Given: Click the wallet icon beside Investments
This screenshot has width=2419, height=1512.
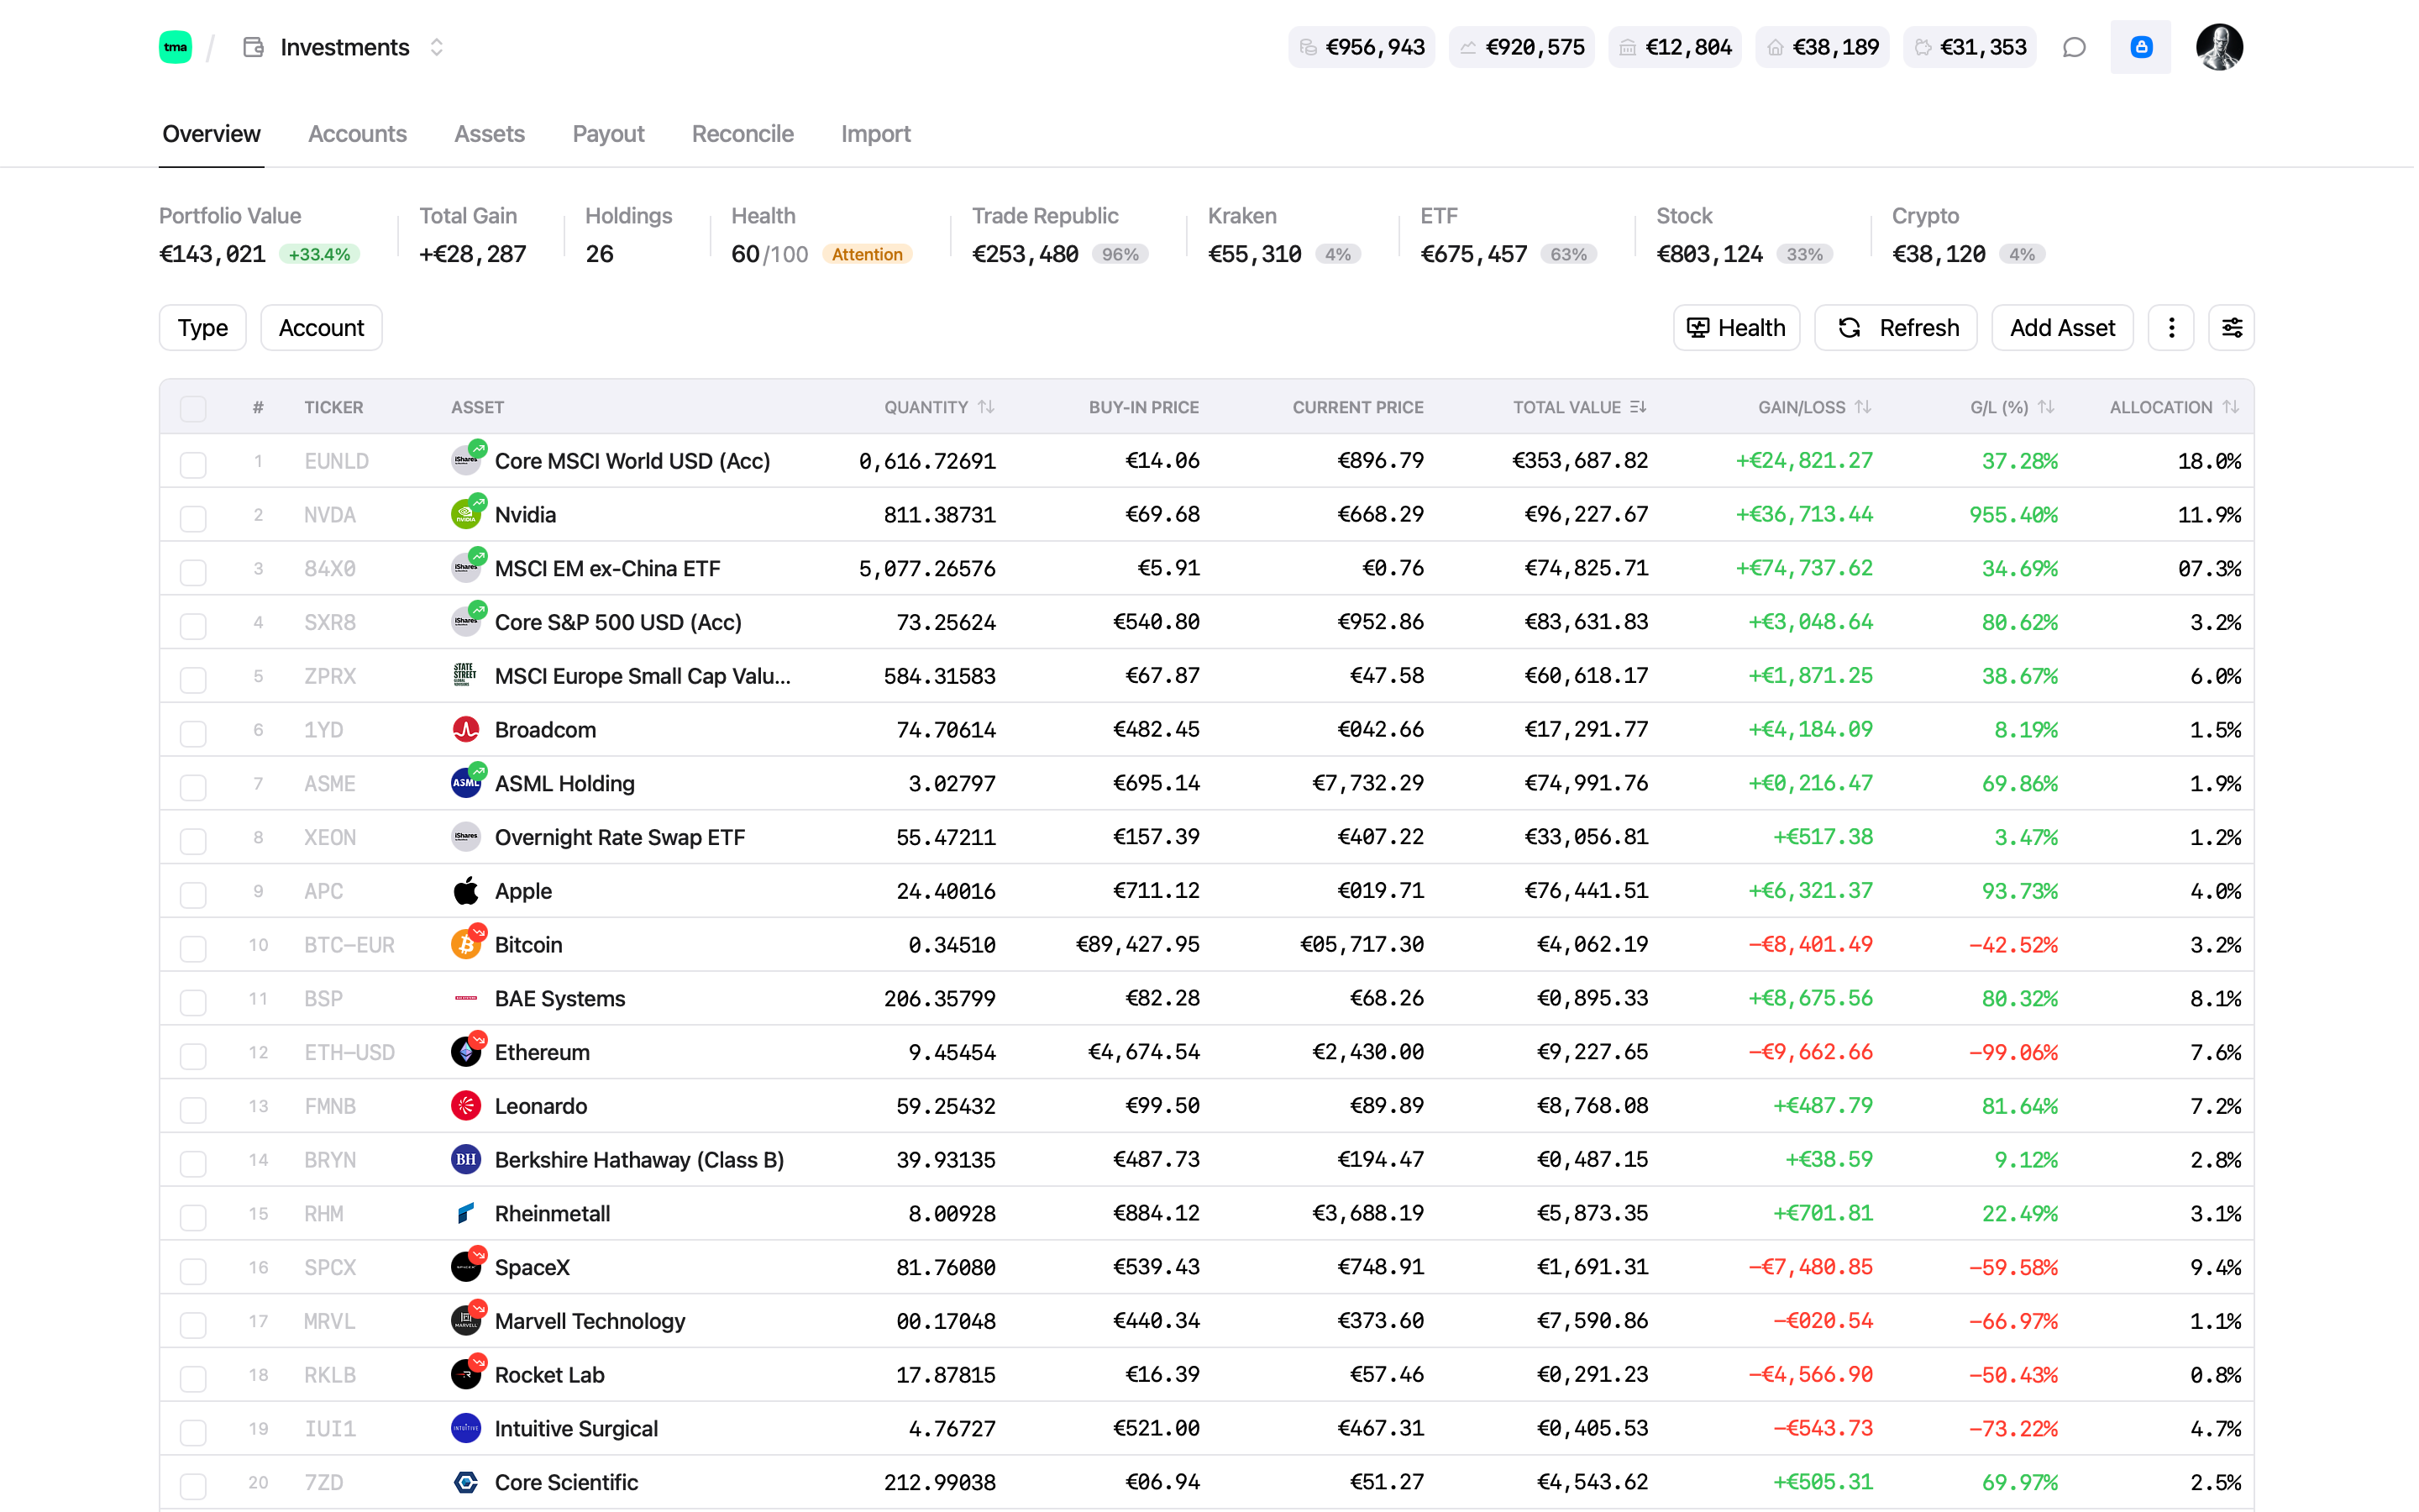Looking at the screenshot, I should [x=254, y=47].
